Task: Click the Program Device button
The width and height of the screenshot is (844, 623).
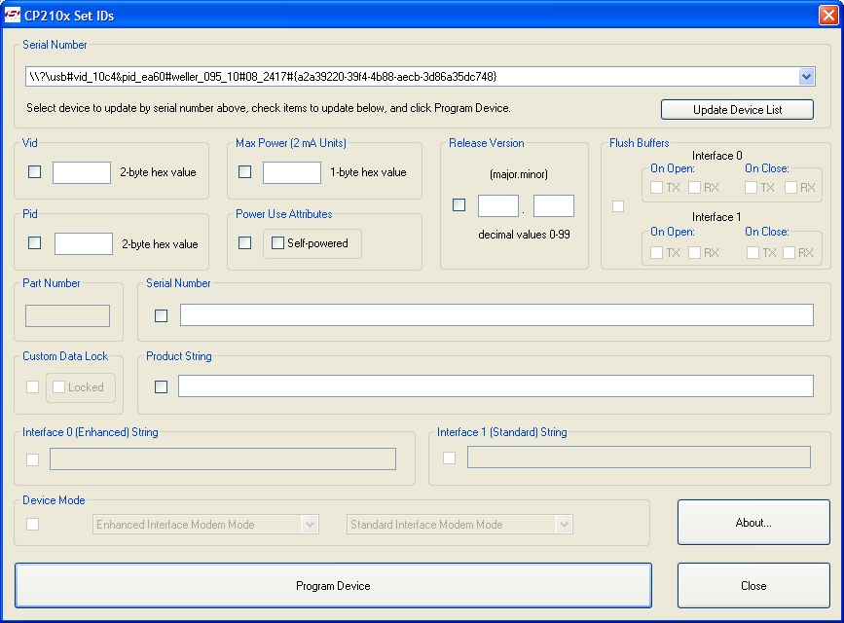Action: [333, 585]
